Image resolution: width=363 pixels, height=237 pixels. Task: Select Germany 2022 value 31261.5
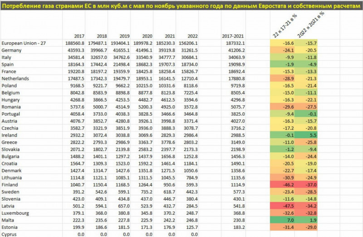tap(189, 50)
